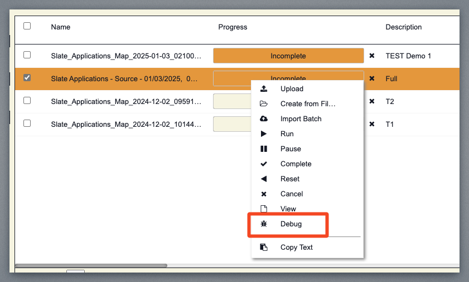The height and width of the screenshot is (282, 469).
Task: Click the Import Batch cloud icon
Action: pos(264,119)
